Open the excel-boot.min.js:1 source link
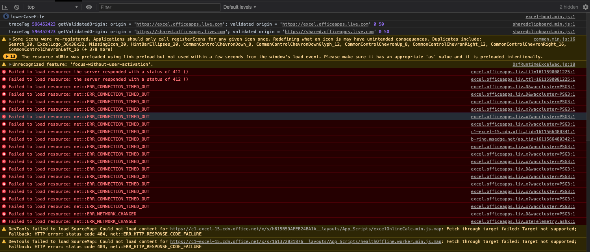 pos(550,17)
